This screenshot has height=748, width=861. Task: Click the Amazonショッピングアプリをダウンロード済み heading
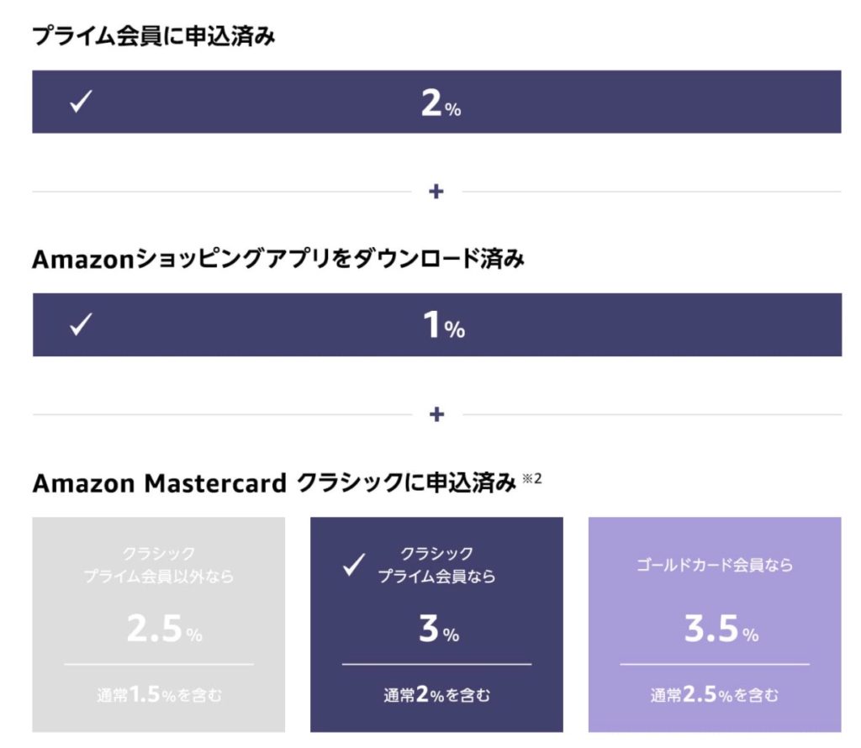278,259
